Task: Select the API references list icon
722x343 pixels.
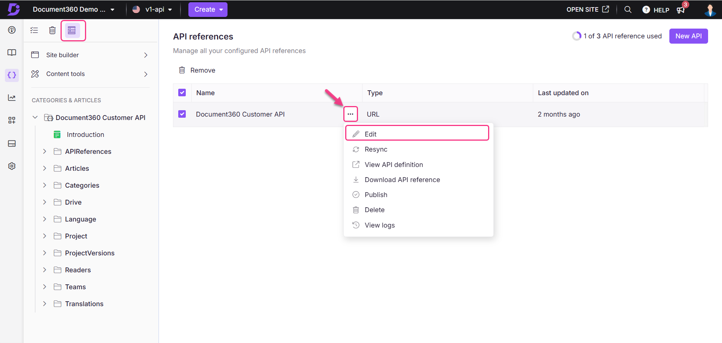Action: 72,30
